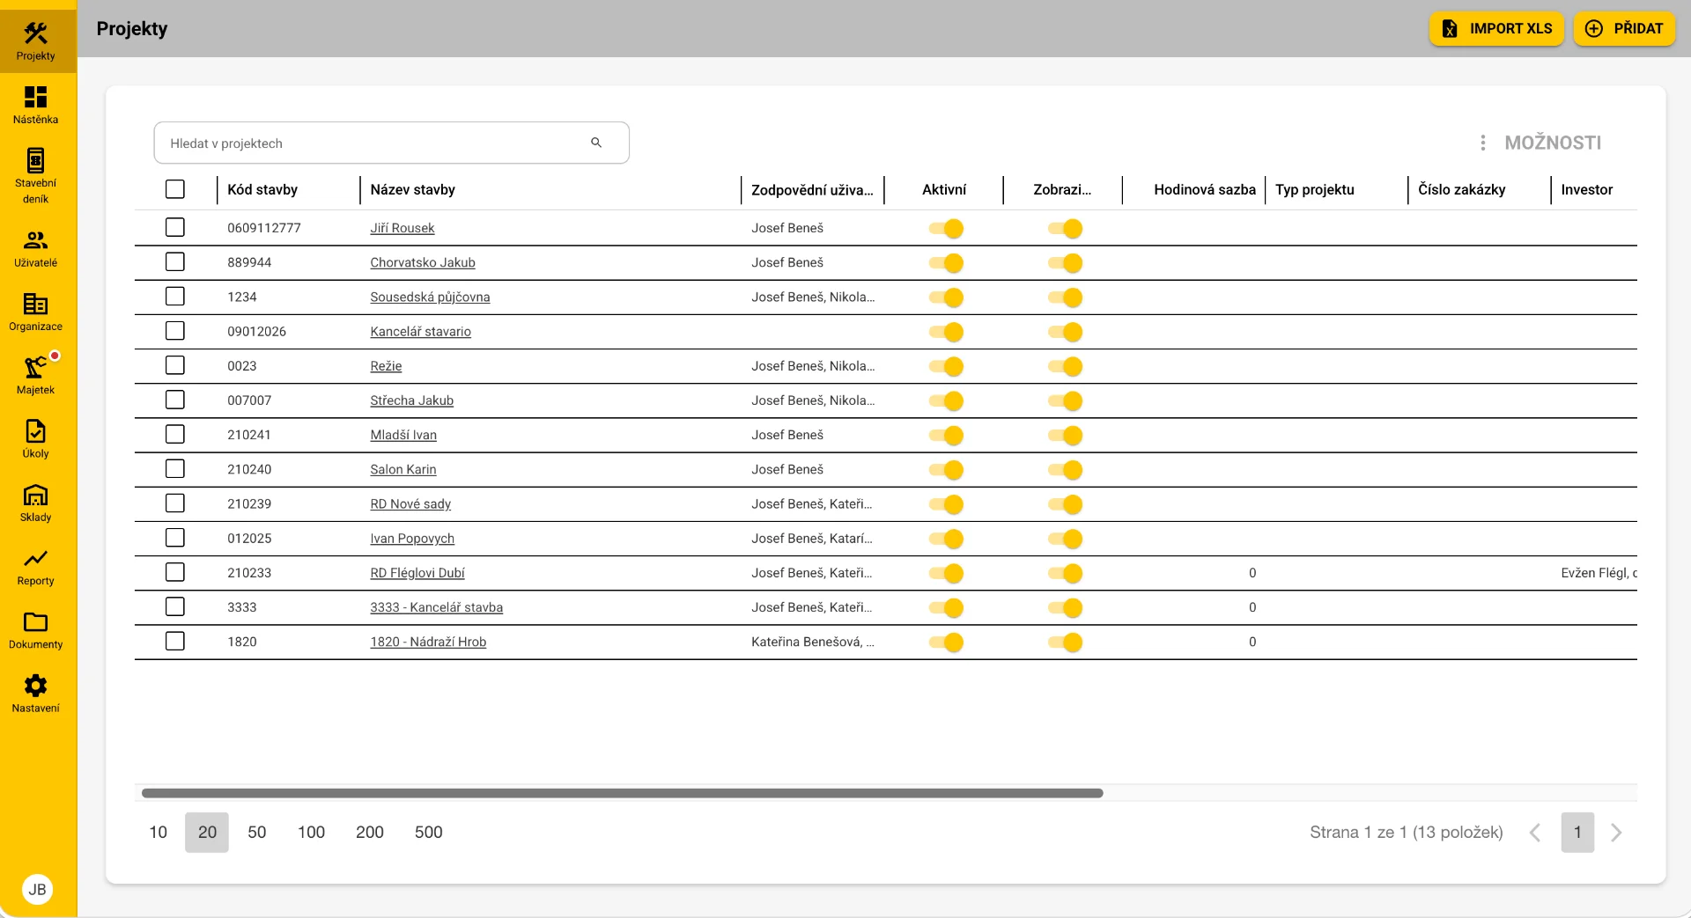The width and height of the screenshot is (1691, 918).
Task: Go to the next page arrow
Action: pos(1616,833)
